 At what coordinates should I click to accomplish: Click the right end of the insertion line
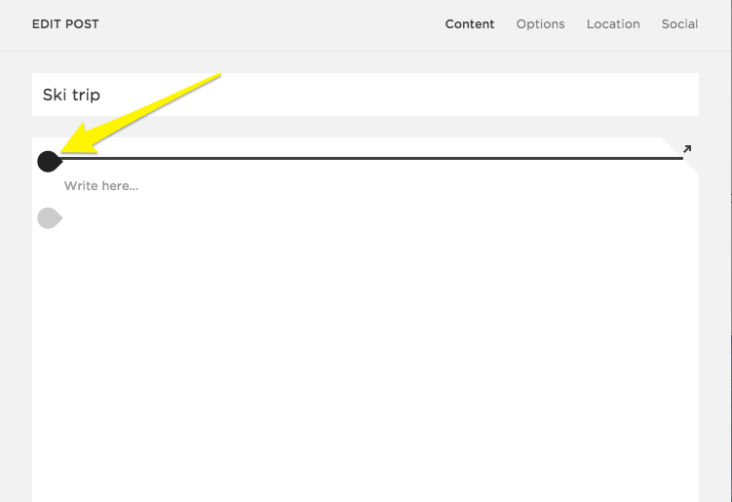[679, 158]
